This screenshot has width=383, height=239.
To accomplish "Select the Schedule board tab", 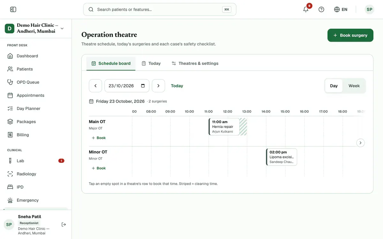I will click(x=111, y=63).
